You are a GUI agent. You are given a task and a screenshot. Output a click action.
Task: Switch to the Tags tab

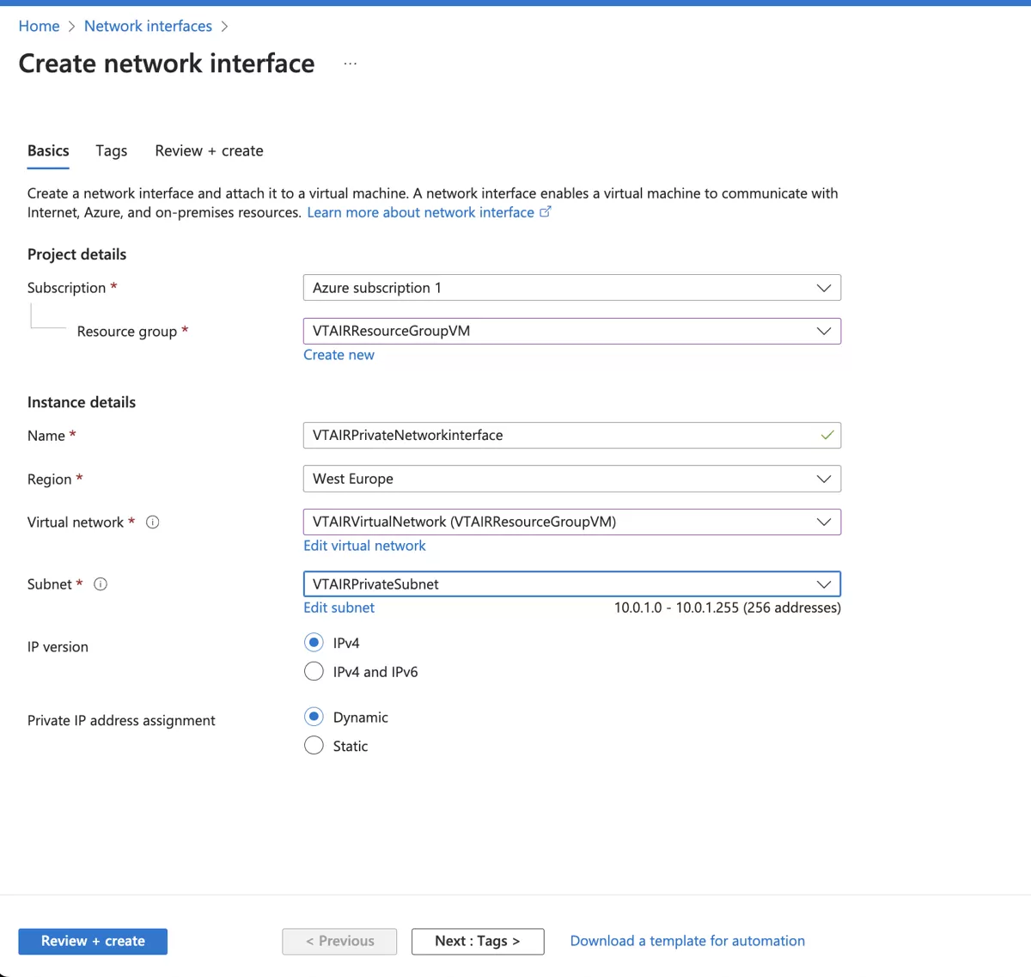click(111, 150)
